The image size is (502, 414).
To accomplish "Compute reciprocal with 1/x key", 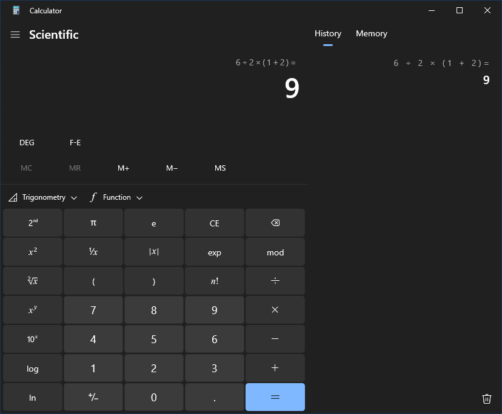I will [93, 252].
